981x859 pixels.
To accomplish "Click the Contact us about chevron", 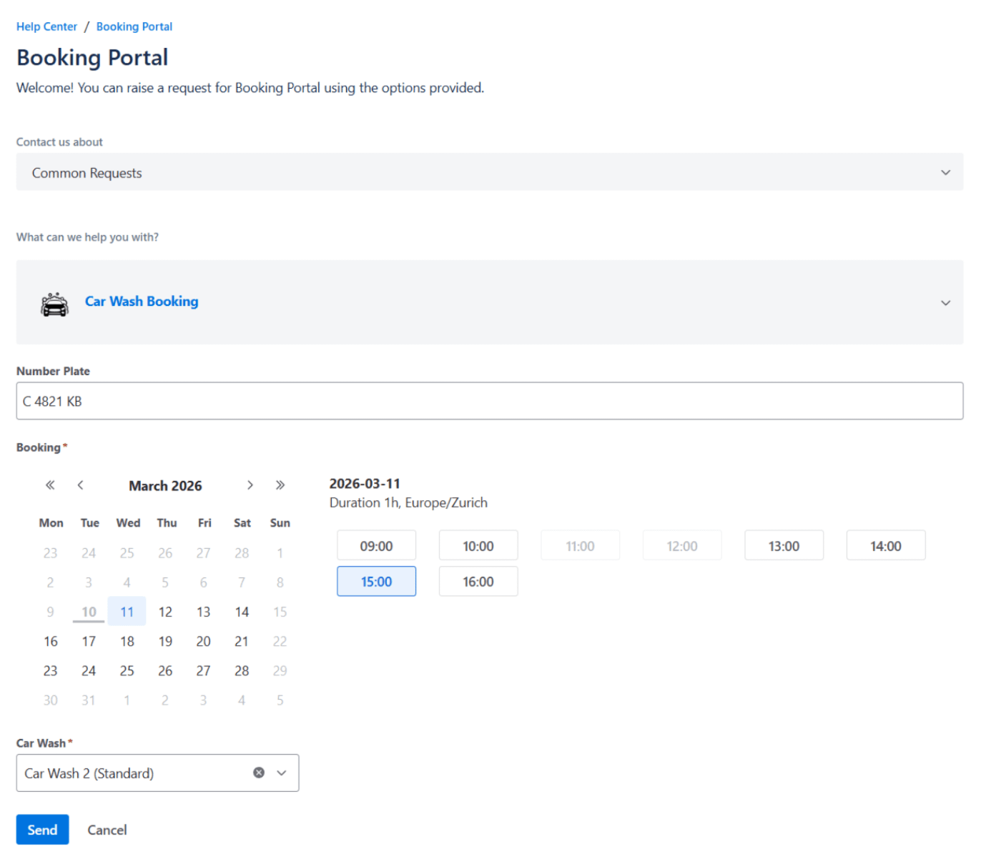I will click(945, 172).
